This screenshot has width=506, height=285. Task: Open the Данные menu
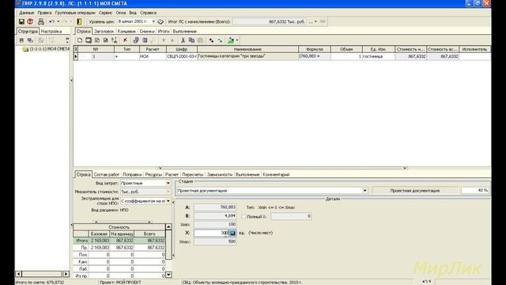pos(26,13)
